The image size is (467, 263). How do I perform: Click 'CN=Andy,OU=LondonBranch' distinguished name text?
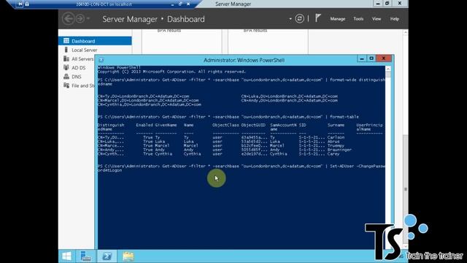click(289, 101)
